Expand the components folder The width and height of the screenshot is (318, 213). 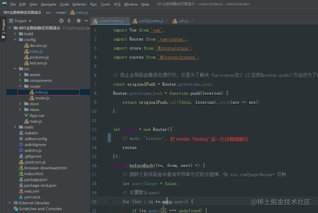pyautogui.click(x=20, y=81)
